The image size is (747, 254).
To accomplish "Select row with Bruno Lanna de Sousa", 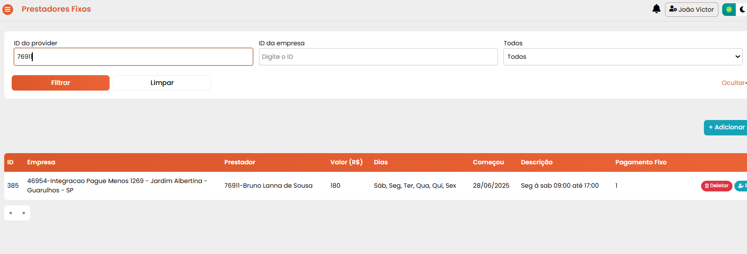I will [376, 186].
